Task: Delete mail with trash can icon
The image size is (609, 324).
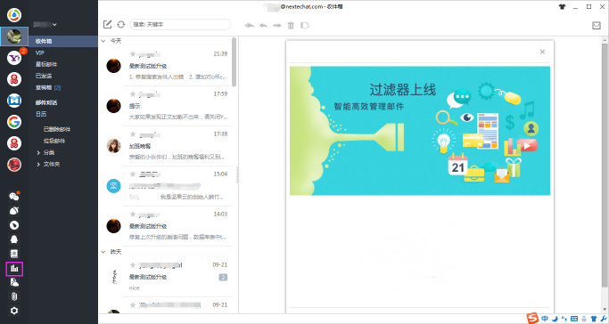Action: point(291,26)
